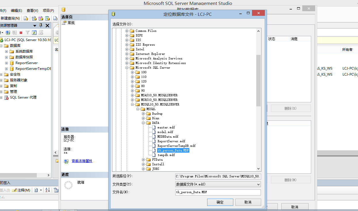
Task: Click the scroll-down arrow of file tree
Action: pos(258,169)
